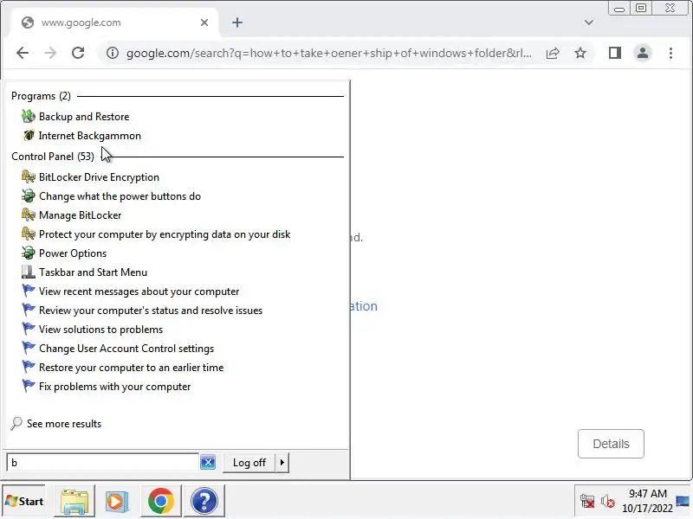Open Help and Support taskbar icon
The image size is (693, 519).
(x=204, y=501)
